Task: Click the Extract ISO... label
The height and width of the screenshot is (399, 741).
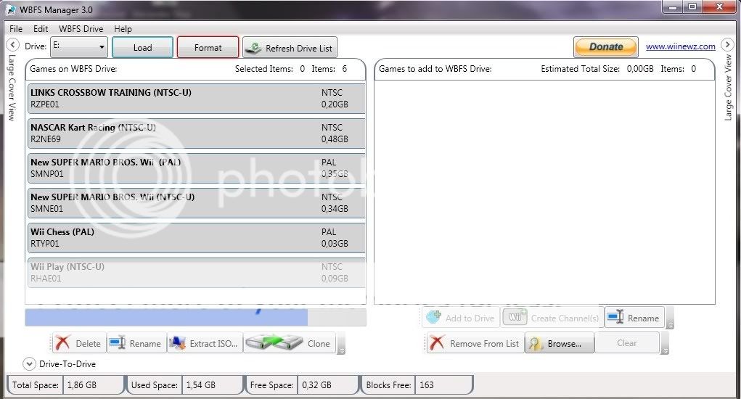Action: coord(213,344)
